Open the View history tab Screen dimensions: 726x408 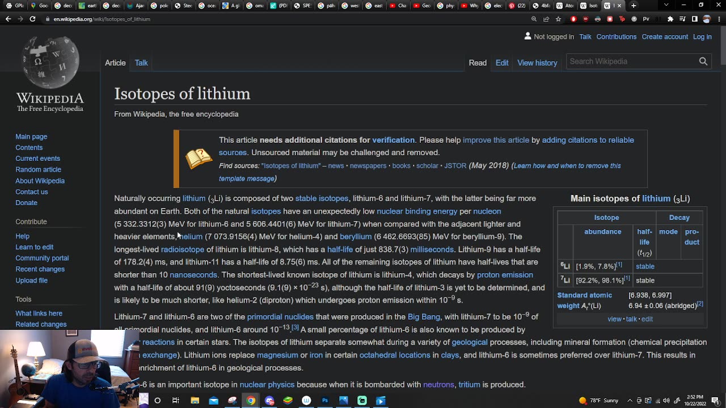coord(537,63)
